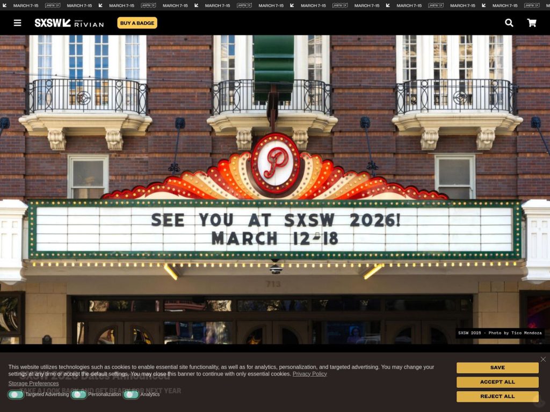Image resolution: width=550 pixels, height=412 pixels.
Task: Open the hamburger navigation menu
Action: (x=18, y=23)
